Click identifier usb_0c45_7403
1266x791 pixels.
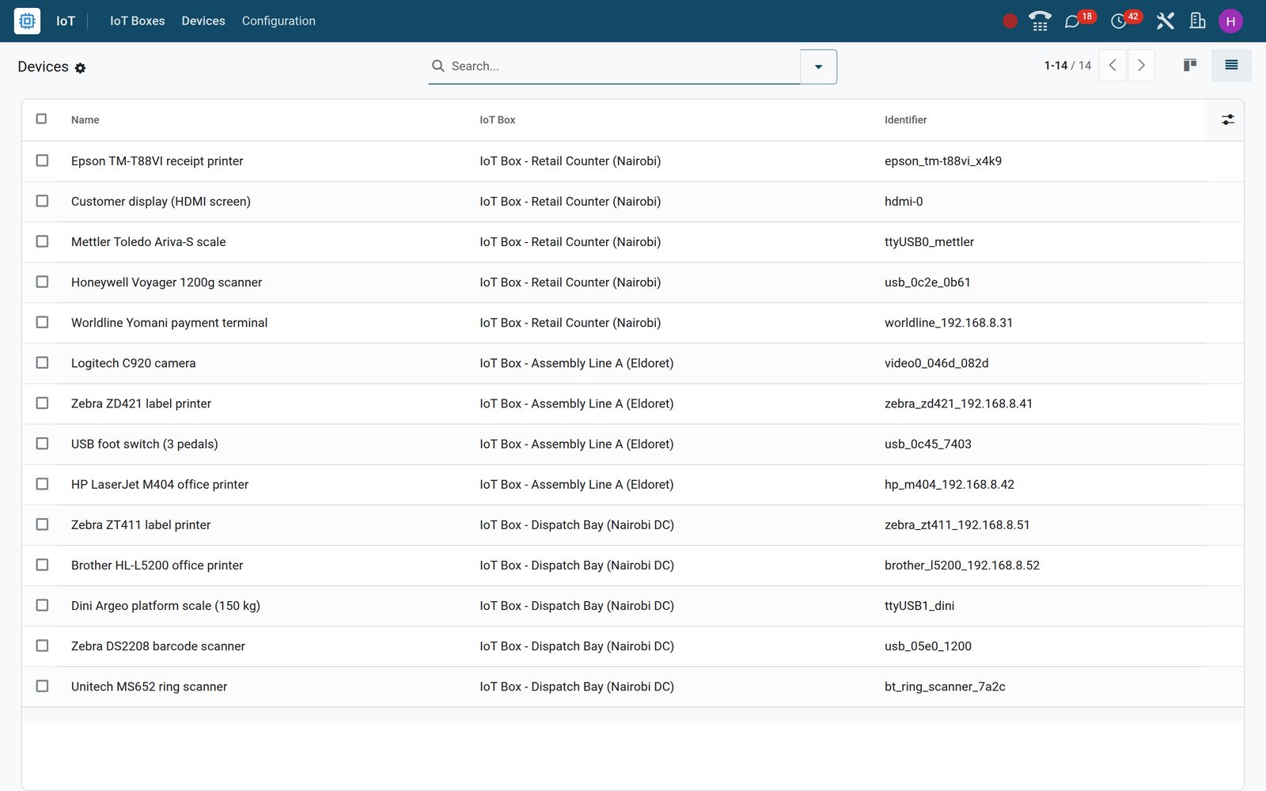928,444
